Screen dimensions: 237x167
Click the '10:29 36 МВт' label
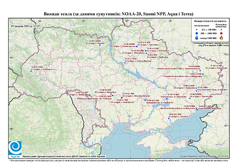(x=129, y=44)
